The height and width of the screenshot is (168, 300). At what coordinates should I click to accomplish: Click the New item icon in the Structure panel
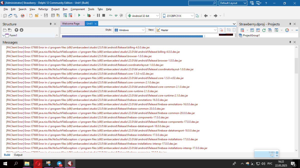(x=4, y=30)
